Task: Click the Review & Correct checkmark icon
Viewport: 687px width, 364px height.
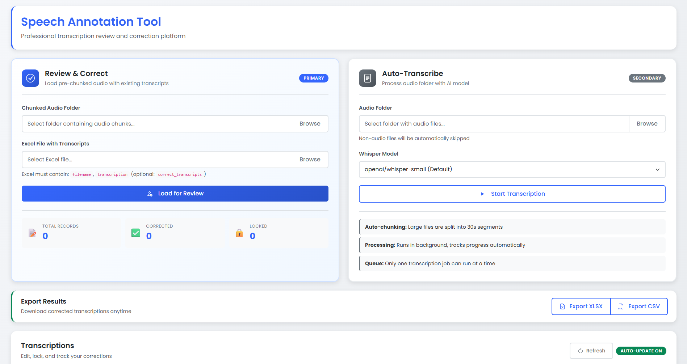Action: [x=30, y=78]
